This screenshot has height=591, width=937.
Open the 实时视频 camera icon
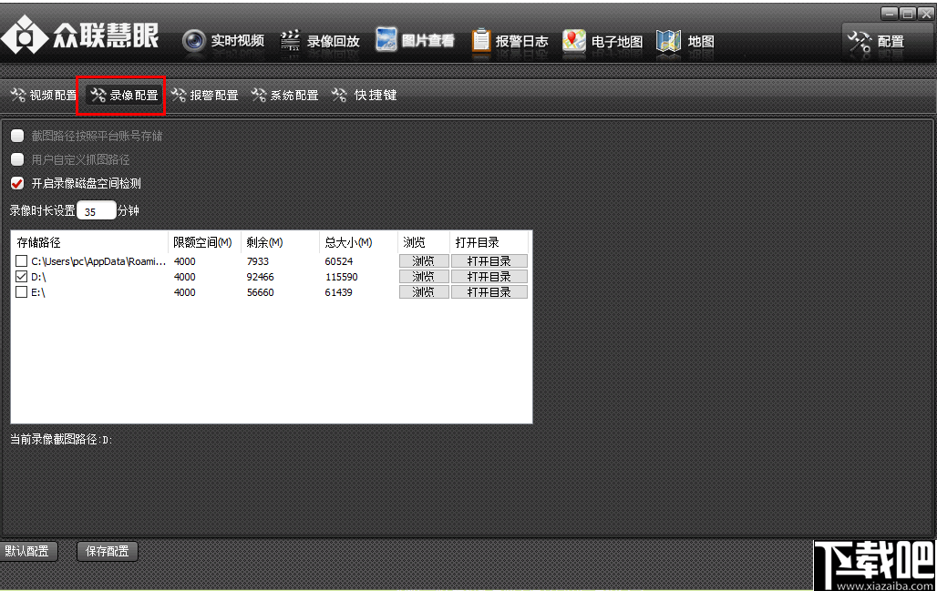click(193, 41)
